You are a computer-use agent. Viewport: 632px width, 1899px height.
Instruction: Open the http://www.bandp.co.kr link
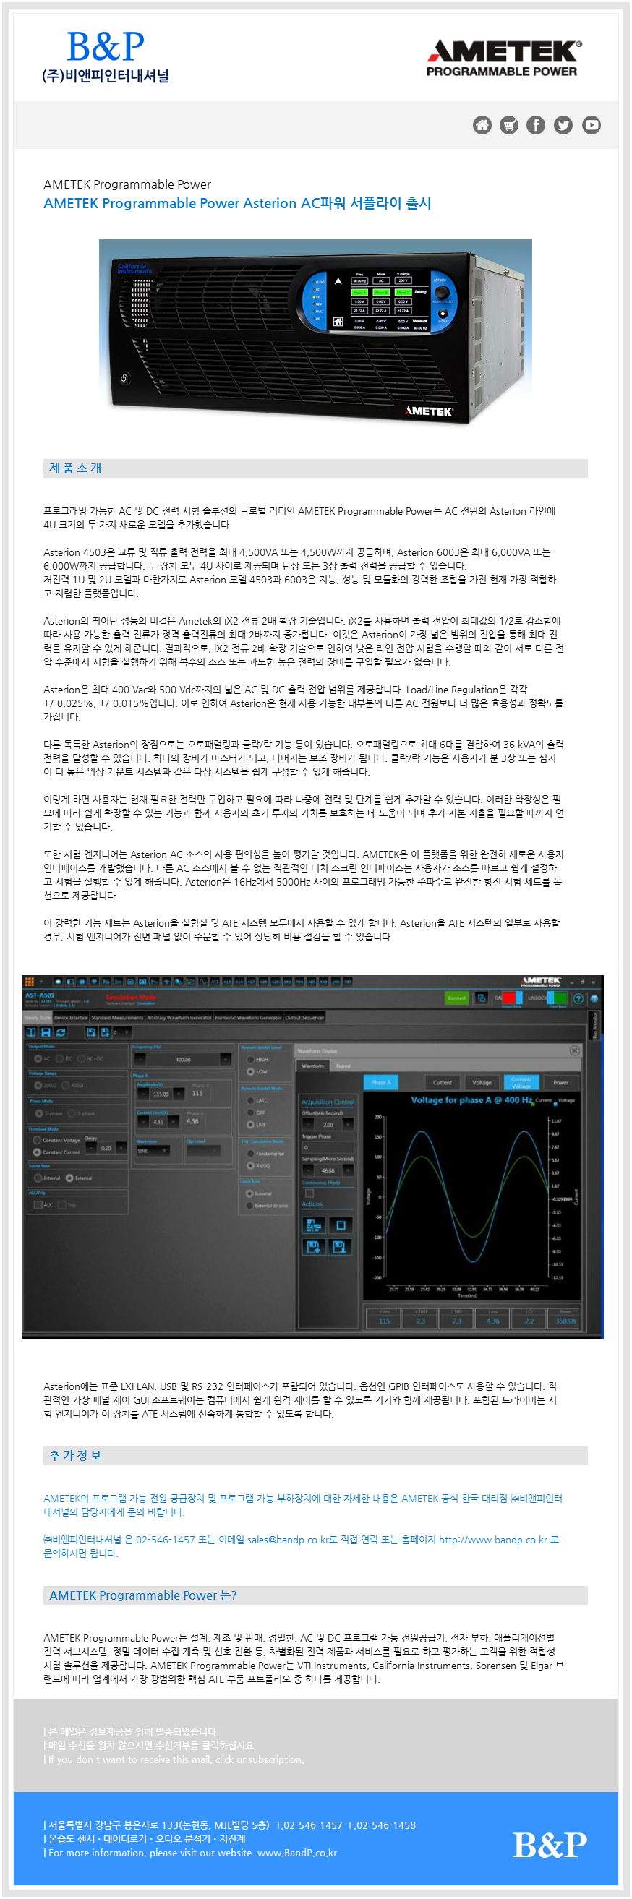point(493,1540)
